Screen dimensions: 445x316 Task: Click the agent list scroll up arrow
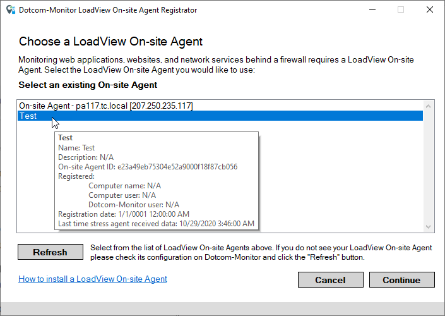click(x=429, y=106)
